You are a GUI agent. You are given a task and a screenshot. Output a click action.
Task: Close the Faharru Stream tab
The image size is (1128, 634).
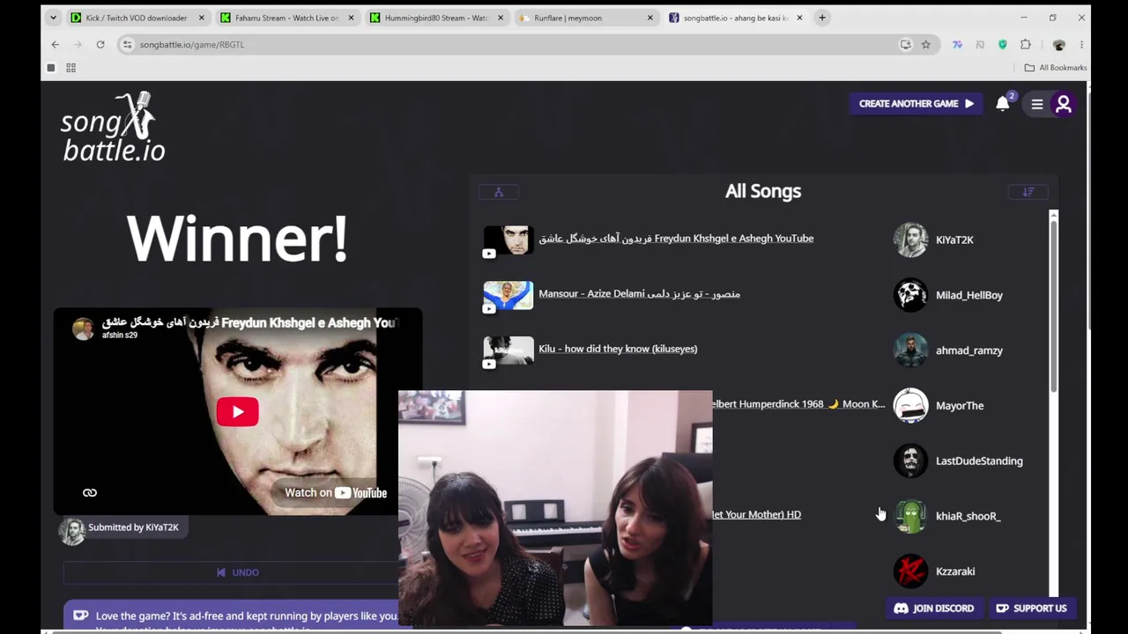click(351, 18)
